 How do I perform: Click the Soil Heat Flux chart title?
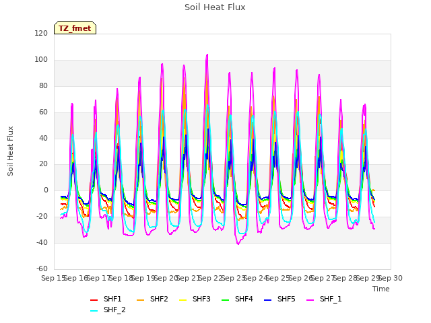215,7
